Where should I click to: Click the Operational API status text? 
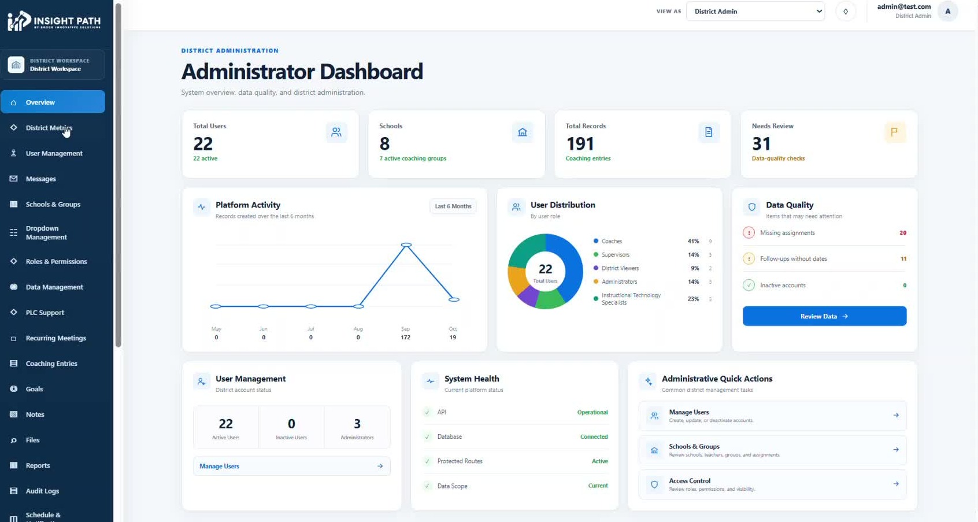click(592, 412)
